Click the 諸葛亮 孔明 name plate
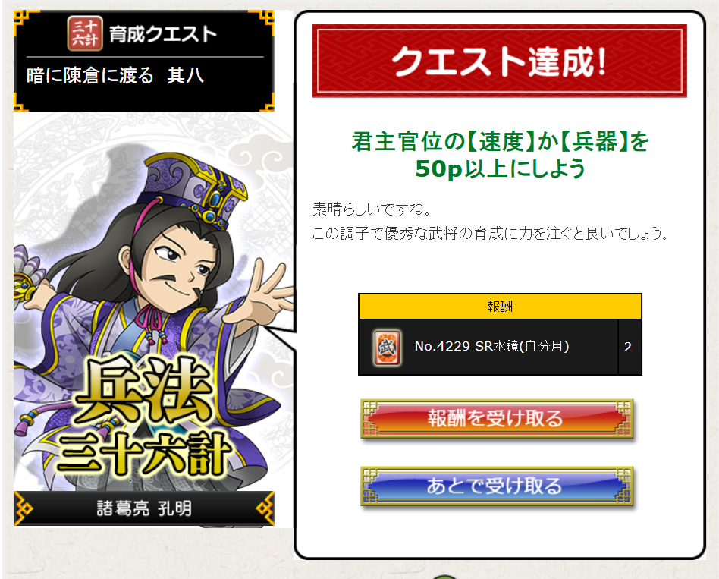Screen dimensions: 719x579 pyautogui.click(x=144, y=508)
